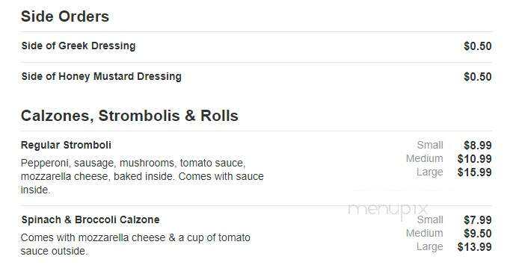Image resolution: width=522 pixels, height=271 pixels.
Task: Click Honey Mustard Dressing $0.50 price
Action: point(477,76)
